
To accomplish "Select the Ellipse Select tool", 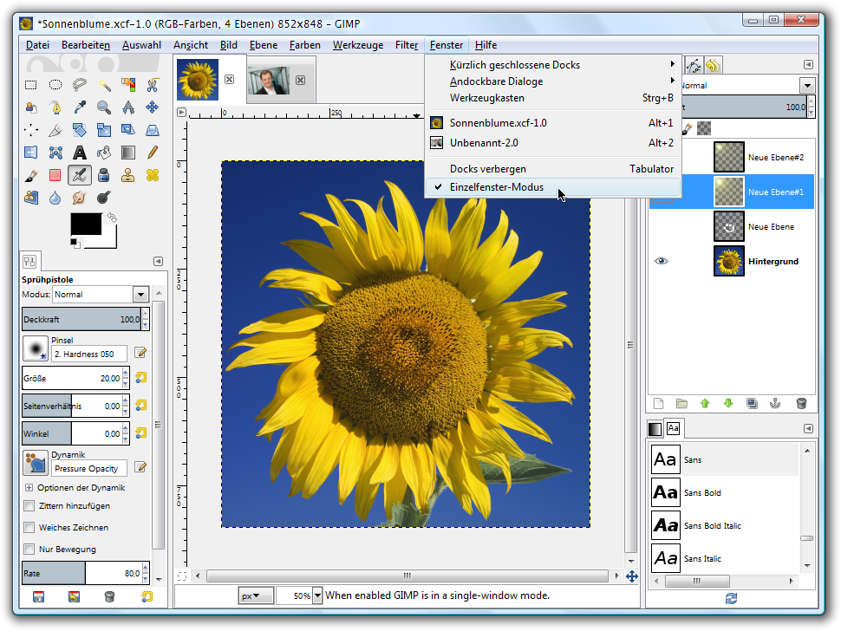I will 55,85.
